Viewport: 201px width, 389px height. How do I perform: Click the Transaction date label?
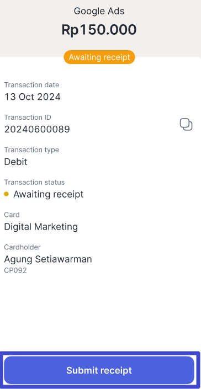(32, 85)
